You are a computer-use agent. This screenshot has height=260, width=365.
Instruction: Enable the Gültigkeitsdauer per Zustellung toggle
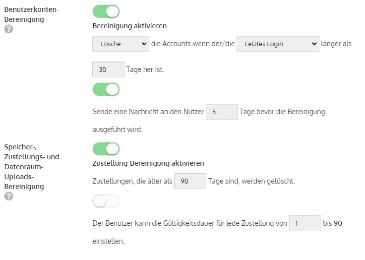(x=106, y=201)
